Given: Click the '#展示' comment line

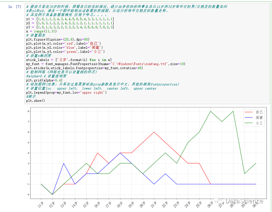Looking at the screenshot, I should (x=31, y=97).
